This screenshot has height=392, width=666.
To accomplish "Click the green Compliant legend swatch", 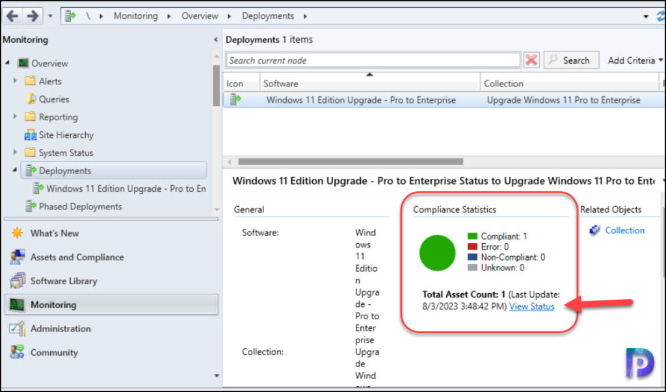I will pos(472,236).
